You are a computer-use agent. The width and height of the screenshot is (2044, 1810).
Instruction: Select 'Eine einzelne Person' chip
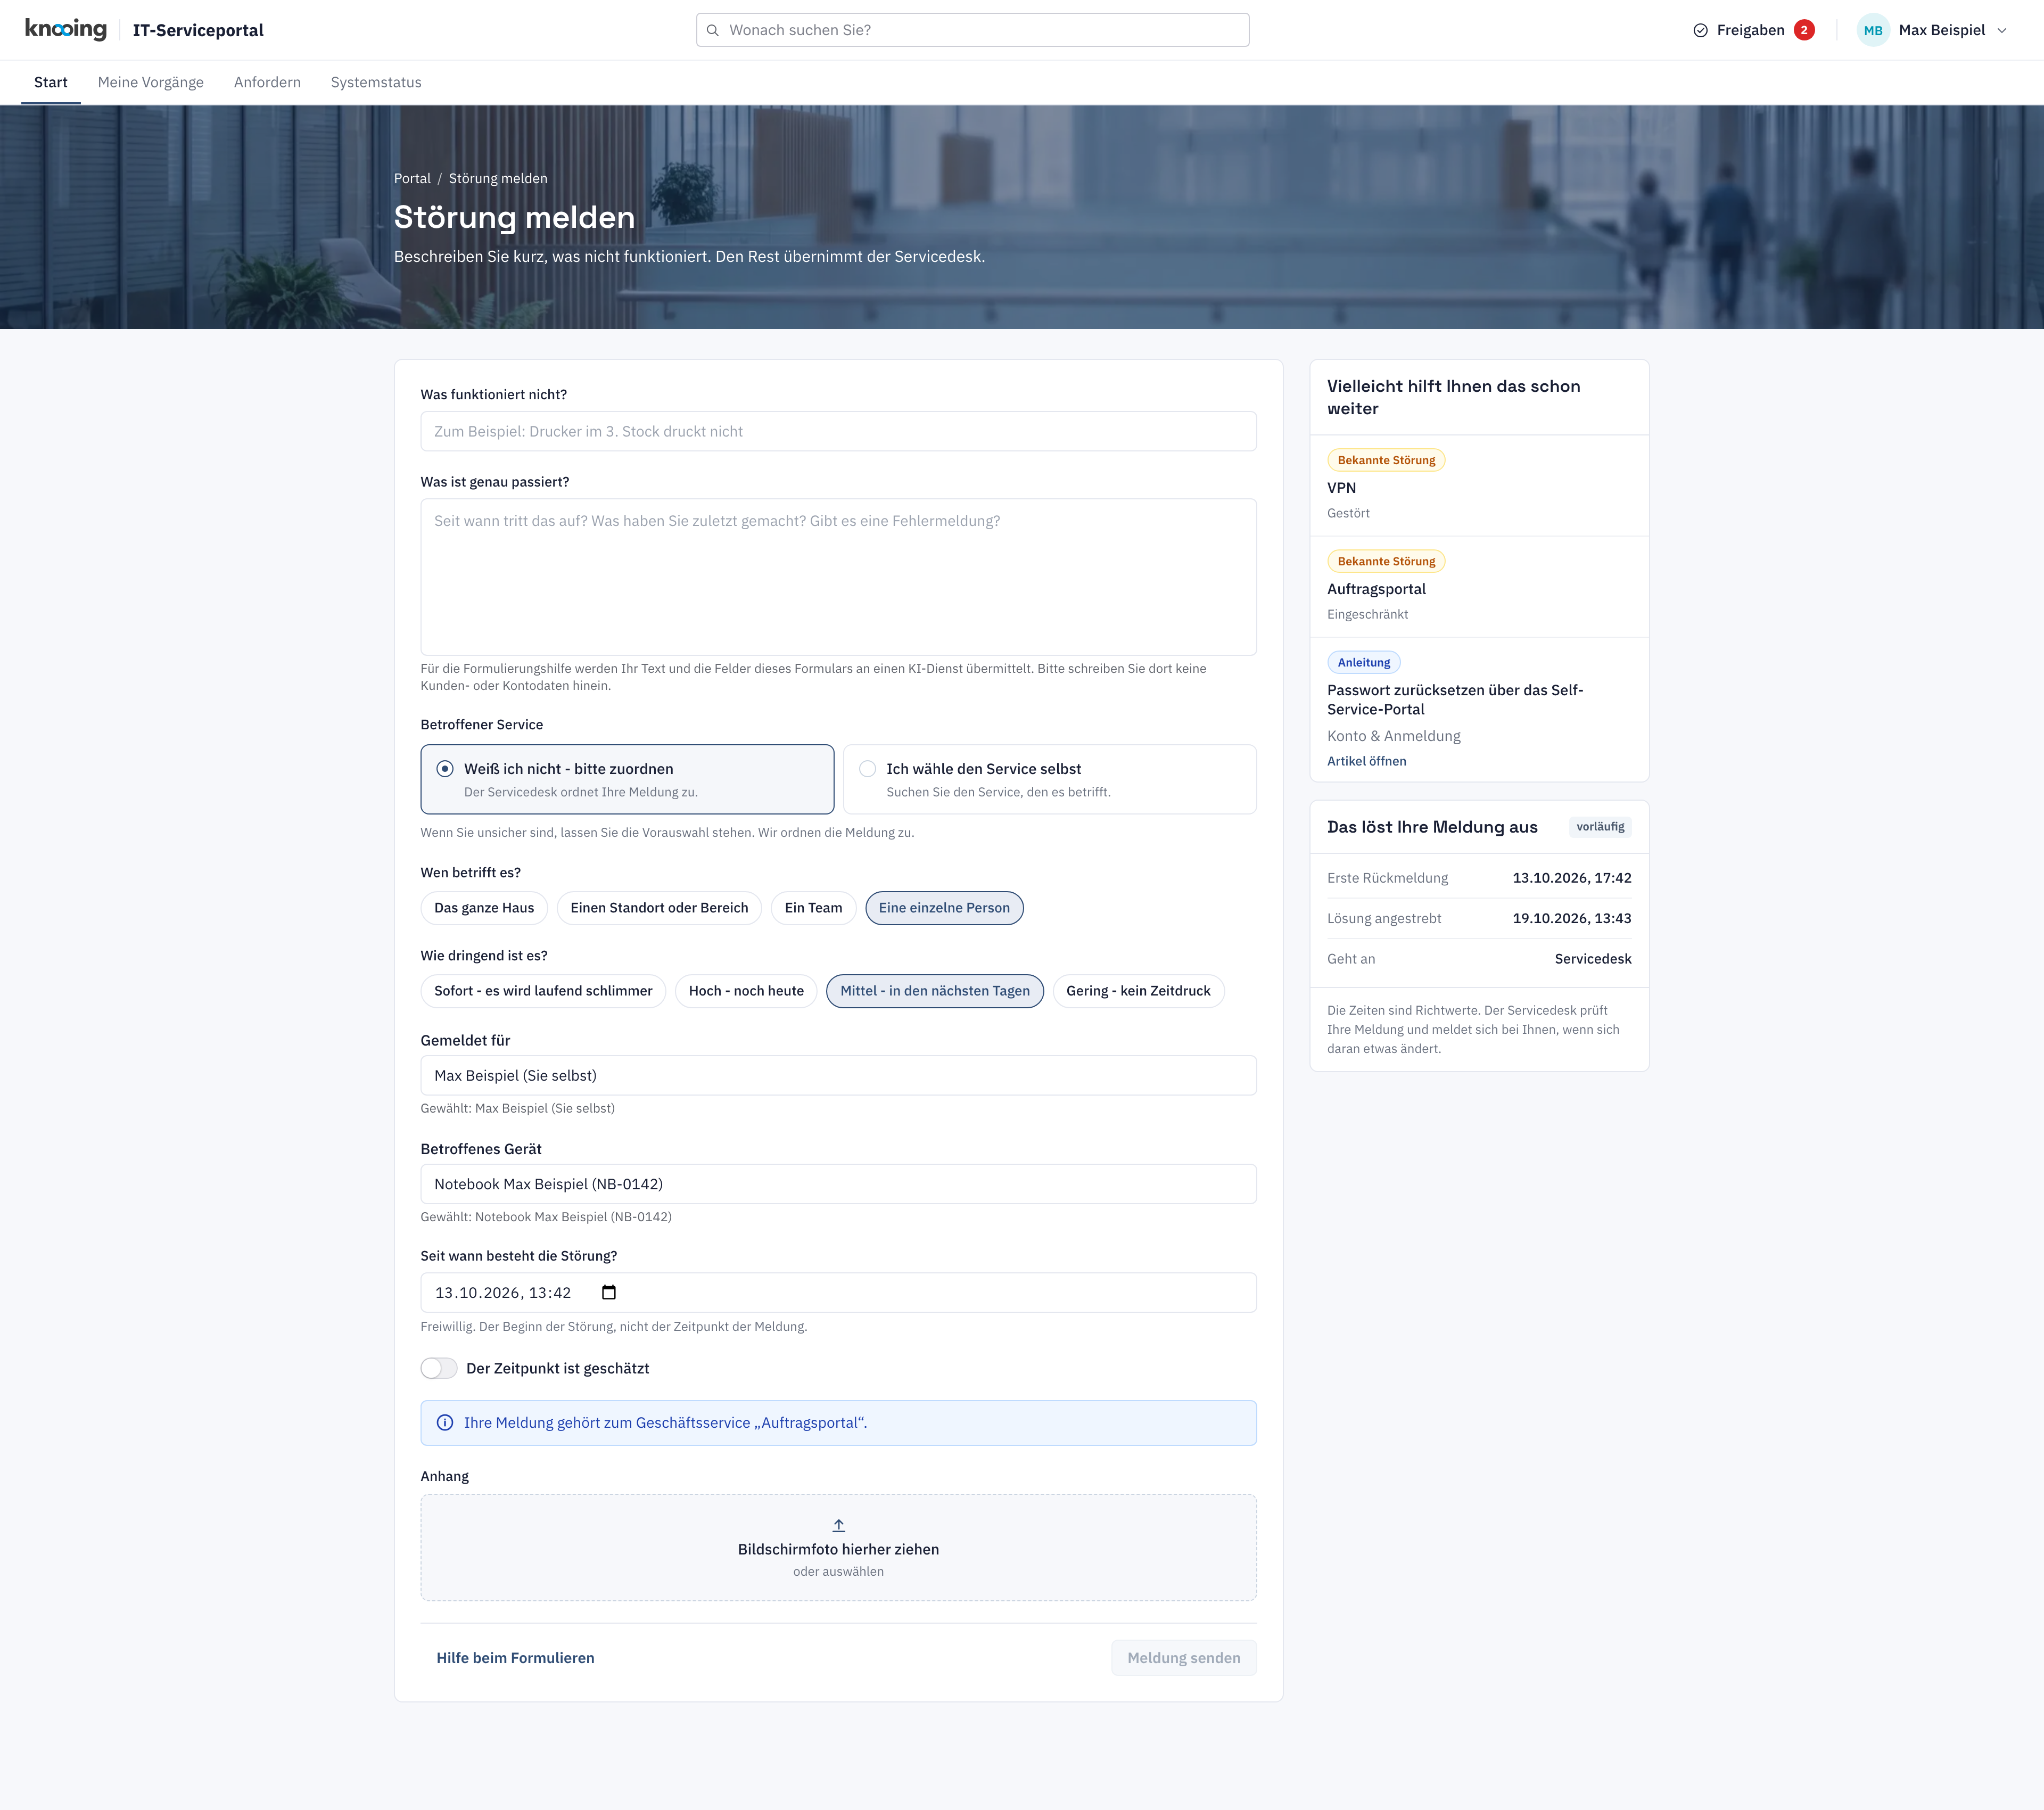(944, 908)
